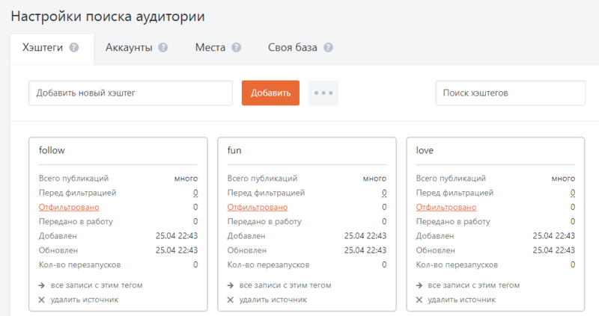Screen dimensions: 599x316
Task: Click help icon next to Своя база
Action: [328, 48]
